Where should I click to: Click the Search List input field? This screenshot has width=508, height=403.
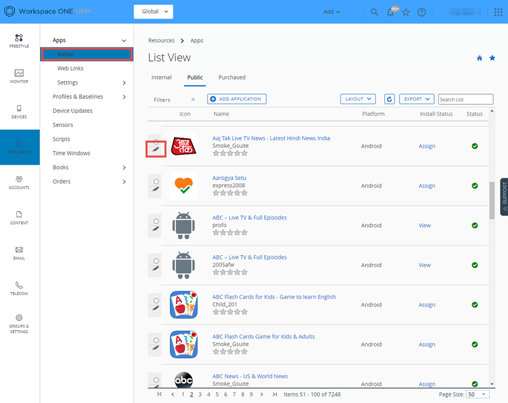[465, 99]
